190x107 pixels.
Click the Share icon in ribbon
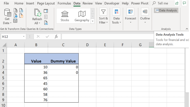point(177,3)
